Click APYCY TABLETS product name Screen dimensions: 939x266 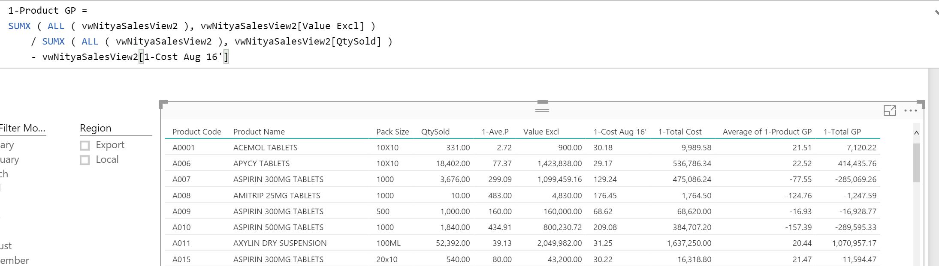tap(261, 164)
